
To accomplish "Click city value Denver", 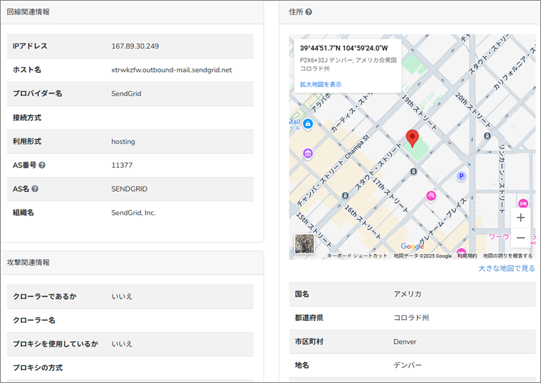I will pyautogui.click(x=404, y=342).
